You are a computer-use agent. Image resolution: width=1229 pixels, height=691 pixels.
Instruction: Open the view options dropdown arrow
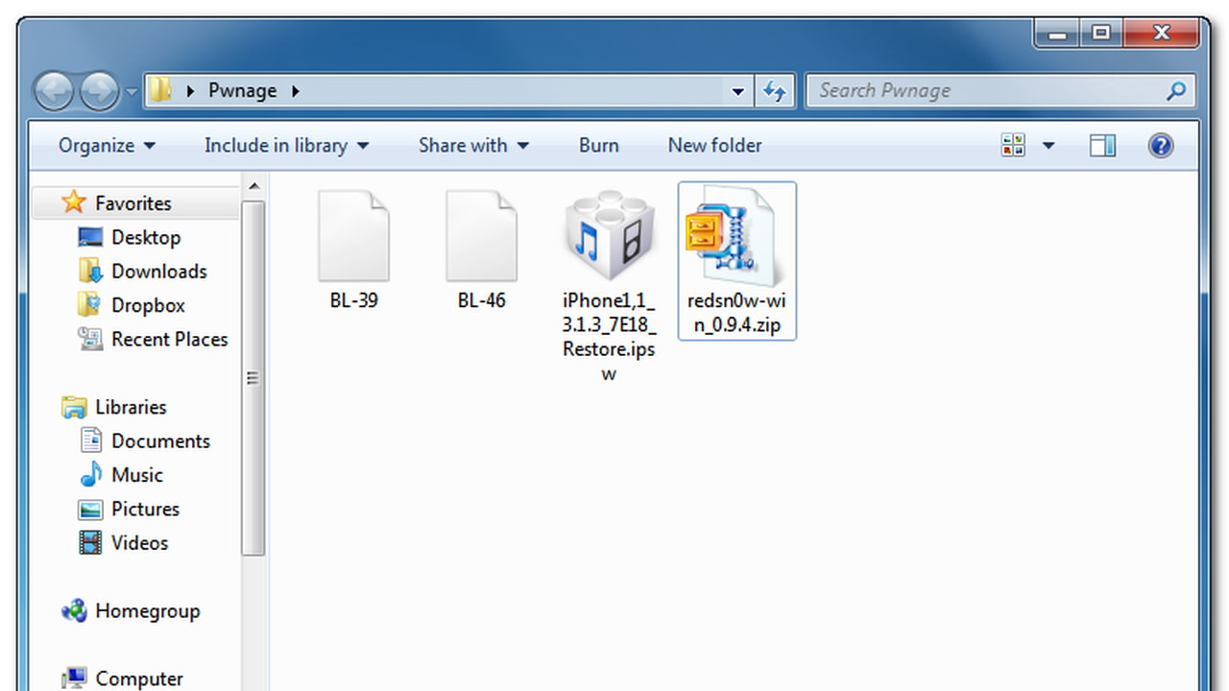tap(1048, 145)
